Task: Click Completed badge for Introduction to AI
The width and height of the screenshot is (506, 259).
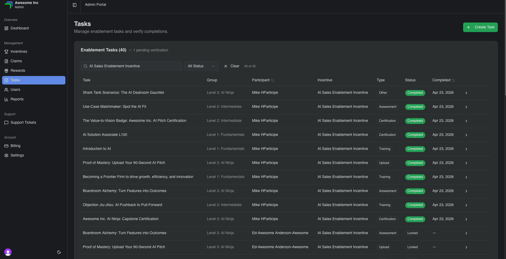Action: click(415, 149)
